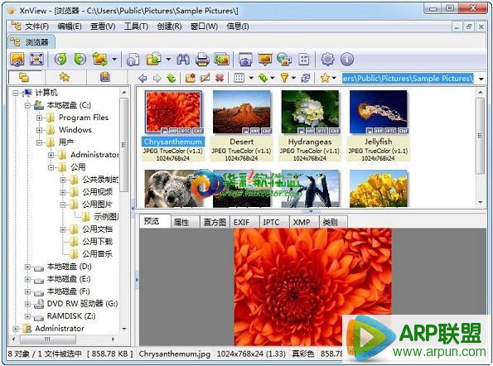Image resolution: width=493 pixels, height=366 pixels.
Task: Click the batch convert icon
Action: tap(153, 59)
